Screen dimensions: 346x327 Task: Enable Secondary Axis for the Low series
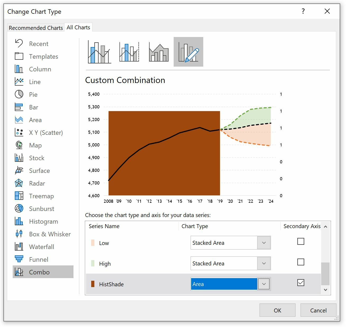pos(301,241)
